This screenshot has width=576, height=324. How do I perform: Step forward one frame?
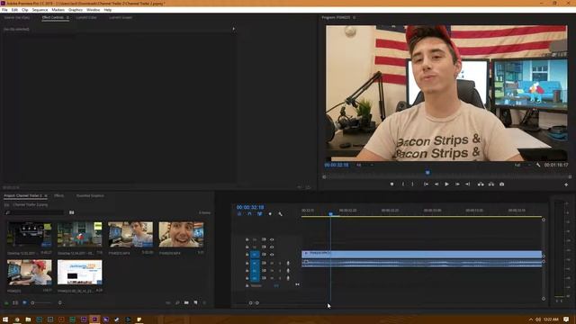tap(457, 184)
